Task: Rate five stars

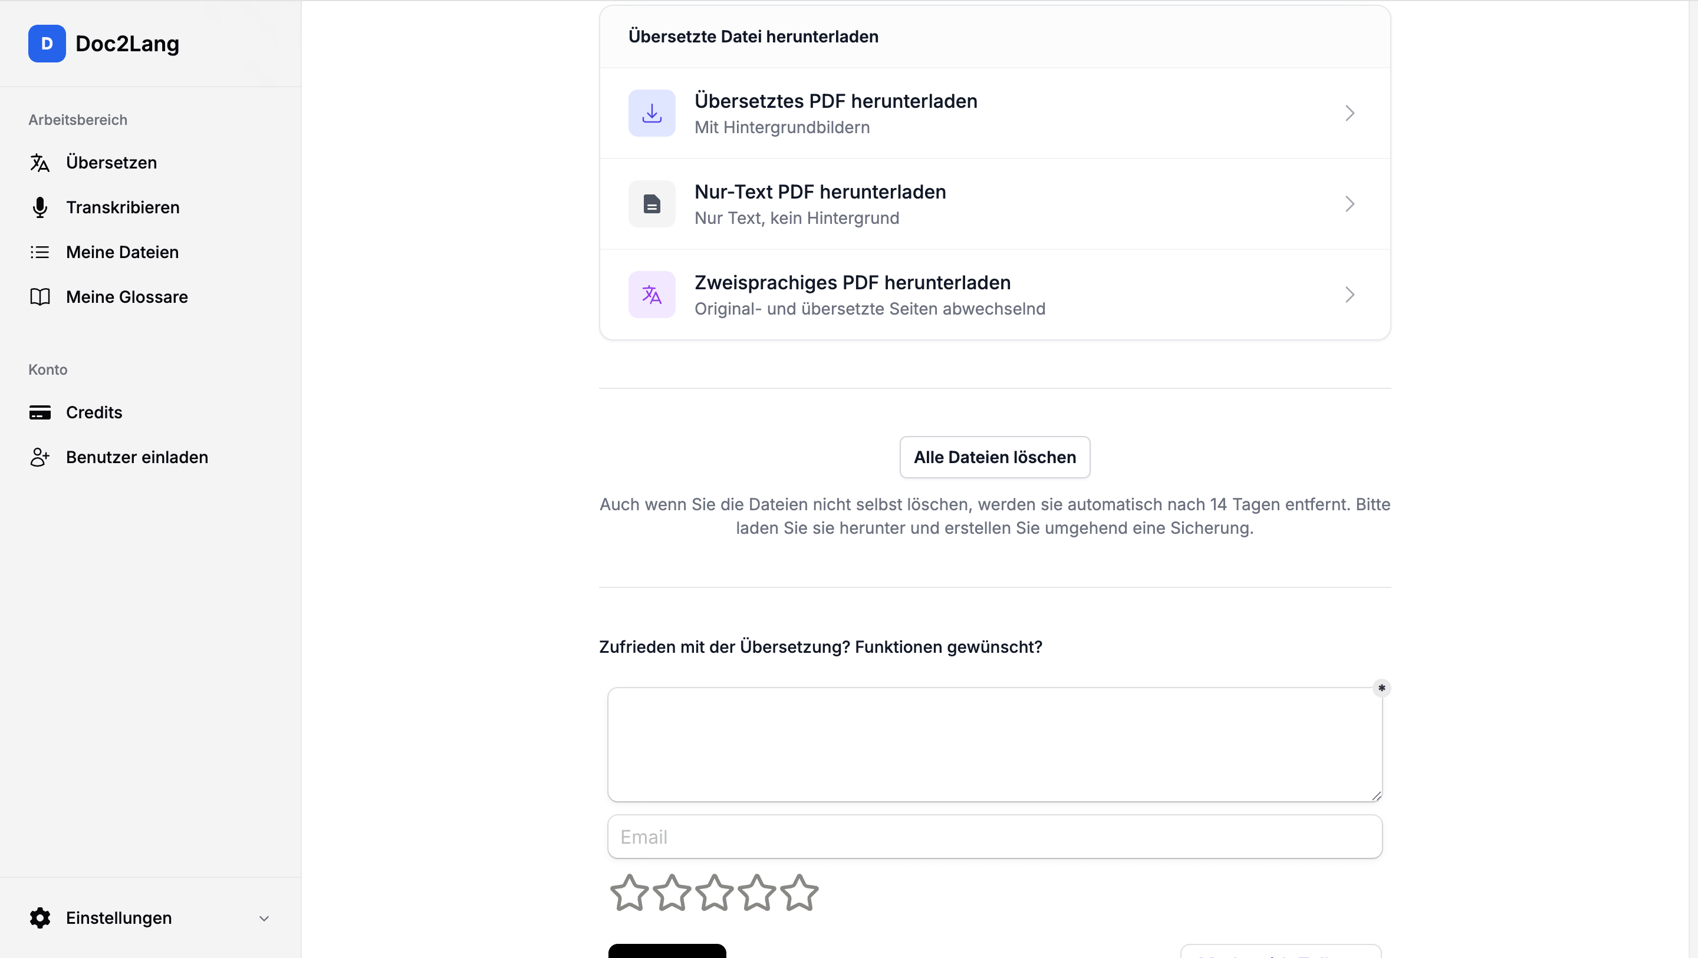Action: (x=799, y=893)
